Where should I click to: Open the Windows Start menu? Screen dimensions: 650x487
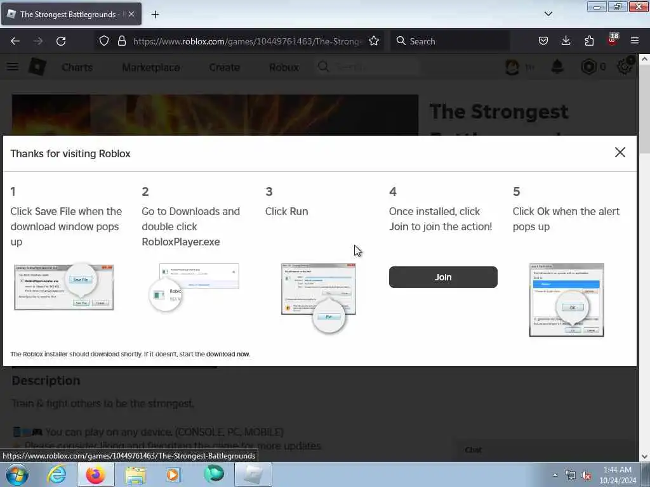(17, 474)
